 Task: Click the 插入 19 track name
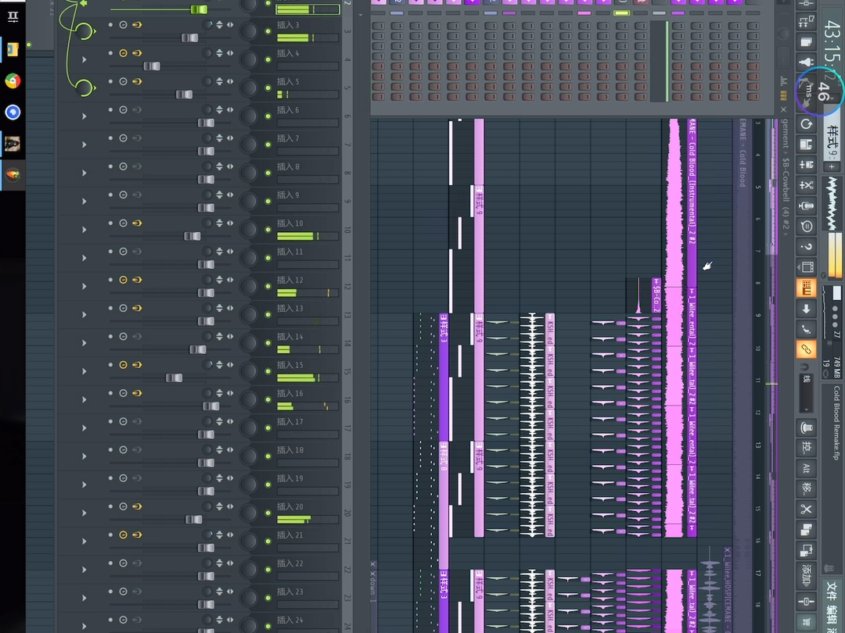click(290, 478)
